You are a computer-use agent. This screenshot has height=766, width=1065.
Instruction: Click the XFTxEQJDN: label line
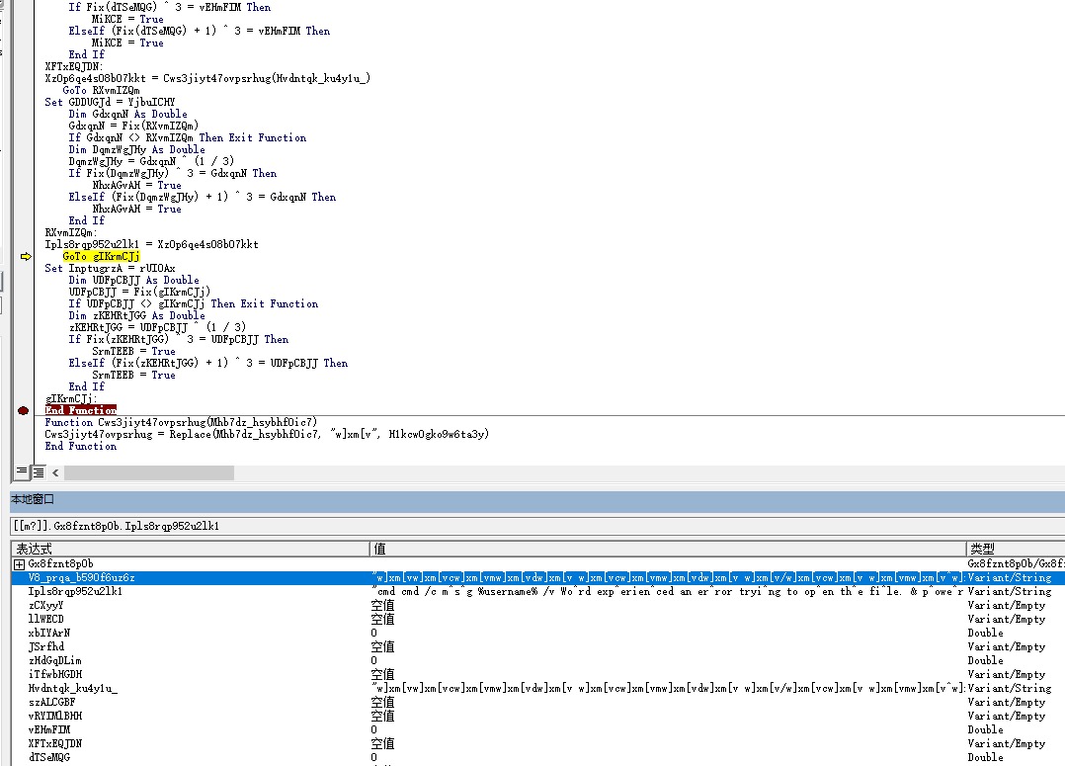point(73,66)
